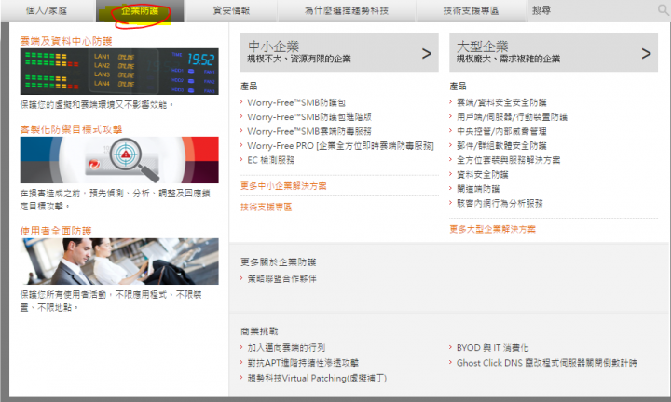
Task: Open Ghost Click DNS countdown link
Action: click(x=547, y=363)
